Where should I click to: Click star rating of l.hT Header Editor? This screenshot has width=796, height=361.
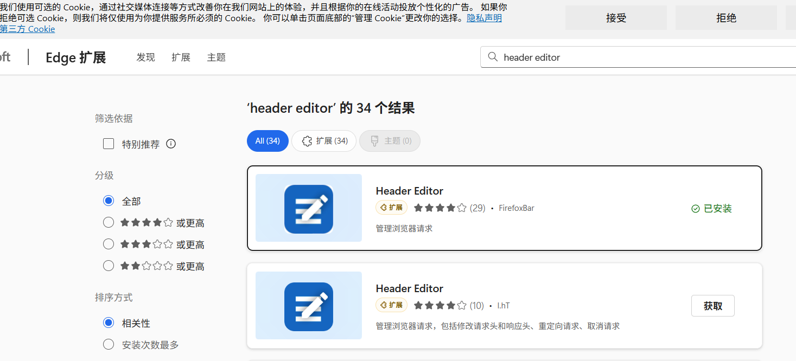(440, 305)
